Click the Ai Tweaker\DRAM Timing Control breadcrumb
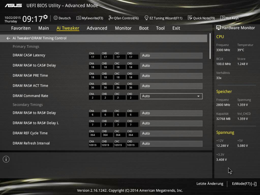This screenshot has width=260, height=195. click(39, 38)
